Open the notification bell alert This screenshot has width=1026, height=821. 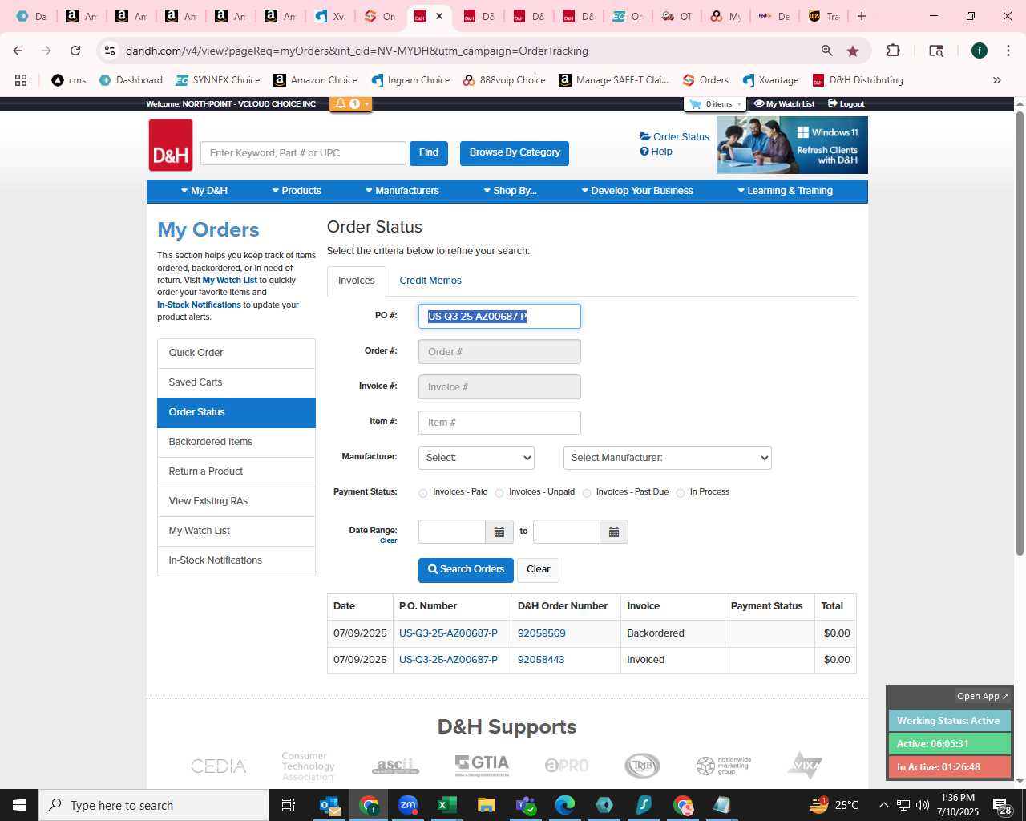click(x=341, y=103)
